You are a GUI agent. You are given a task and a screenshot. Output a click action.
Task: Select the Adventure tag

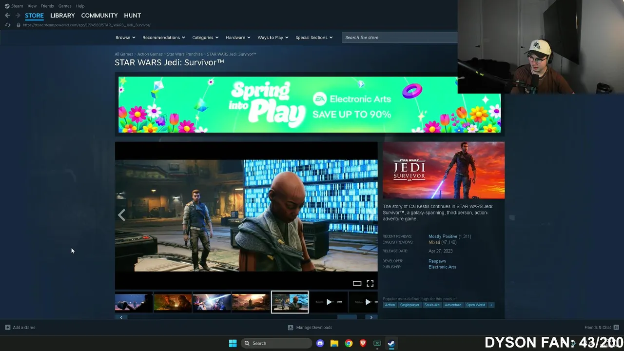coord(453,305)
